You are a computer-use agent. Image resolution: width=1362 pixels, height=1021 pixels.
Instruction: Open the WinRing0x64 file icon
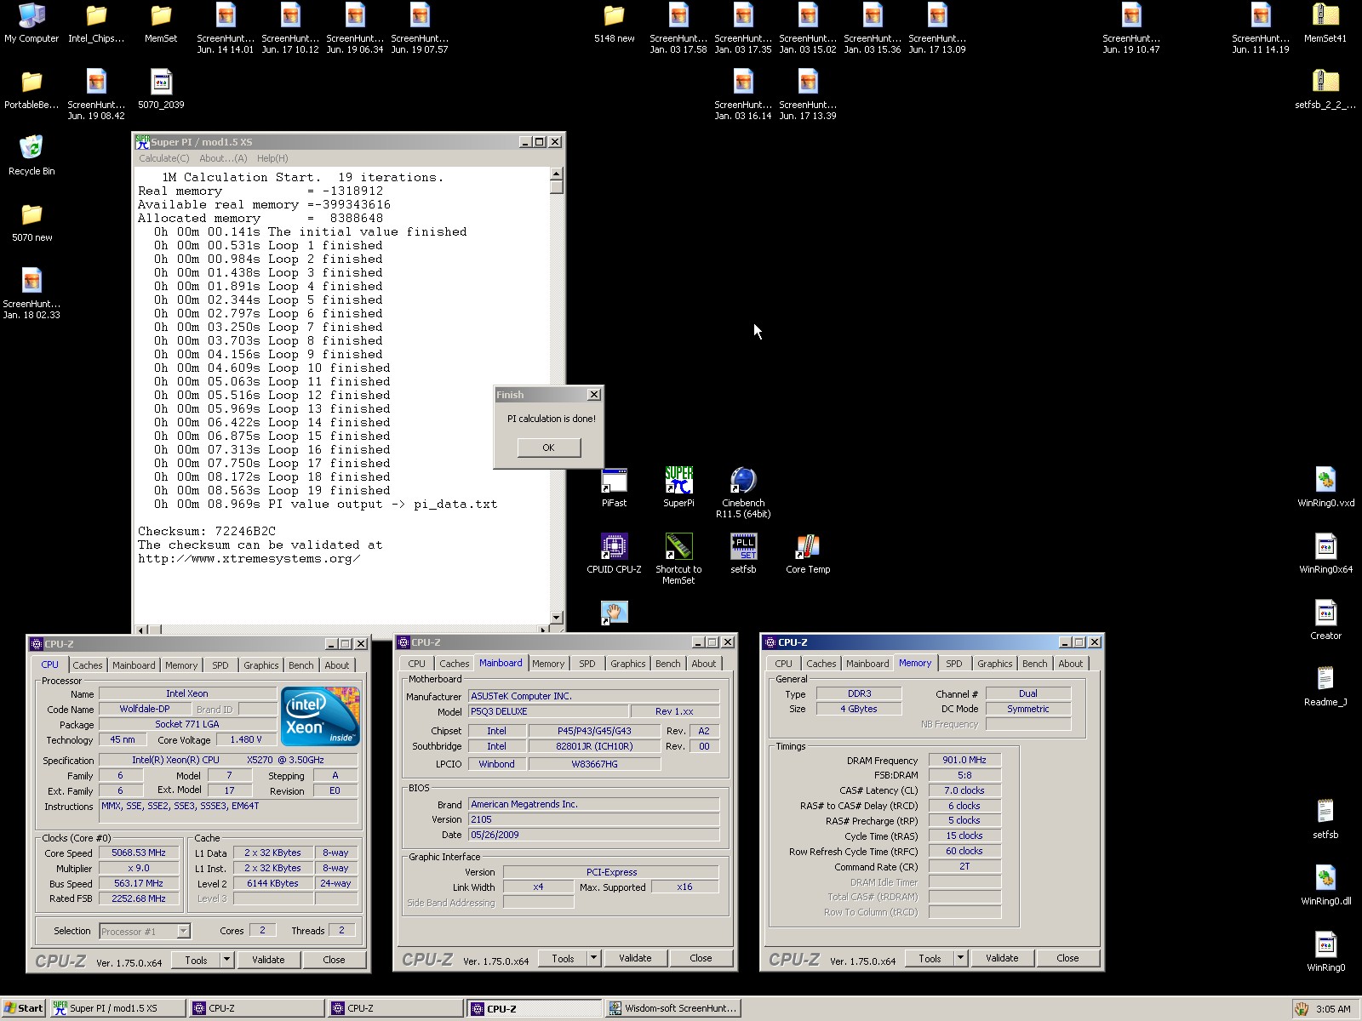pyautogui.click(x=1325, y=554)
